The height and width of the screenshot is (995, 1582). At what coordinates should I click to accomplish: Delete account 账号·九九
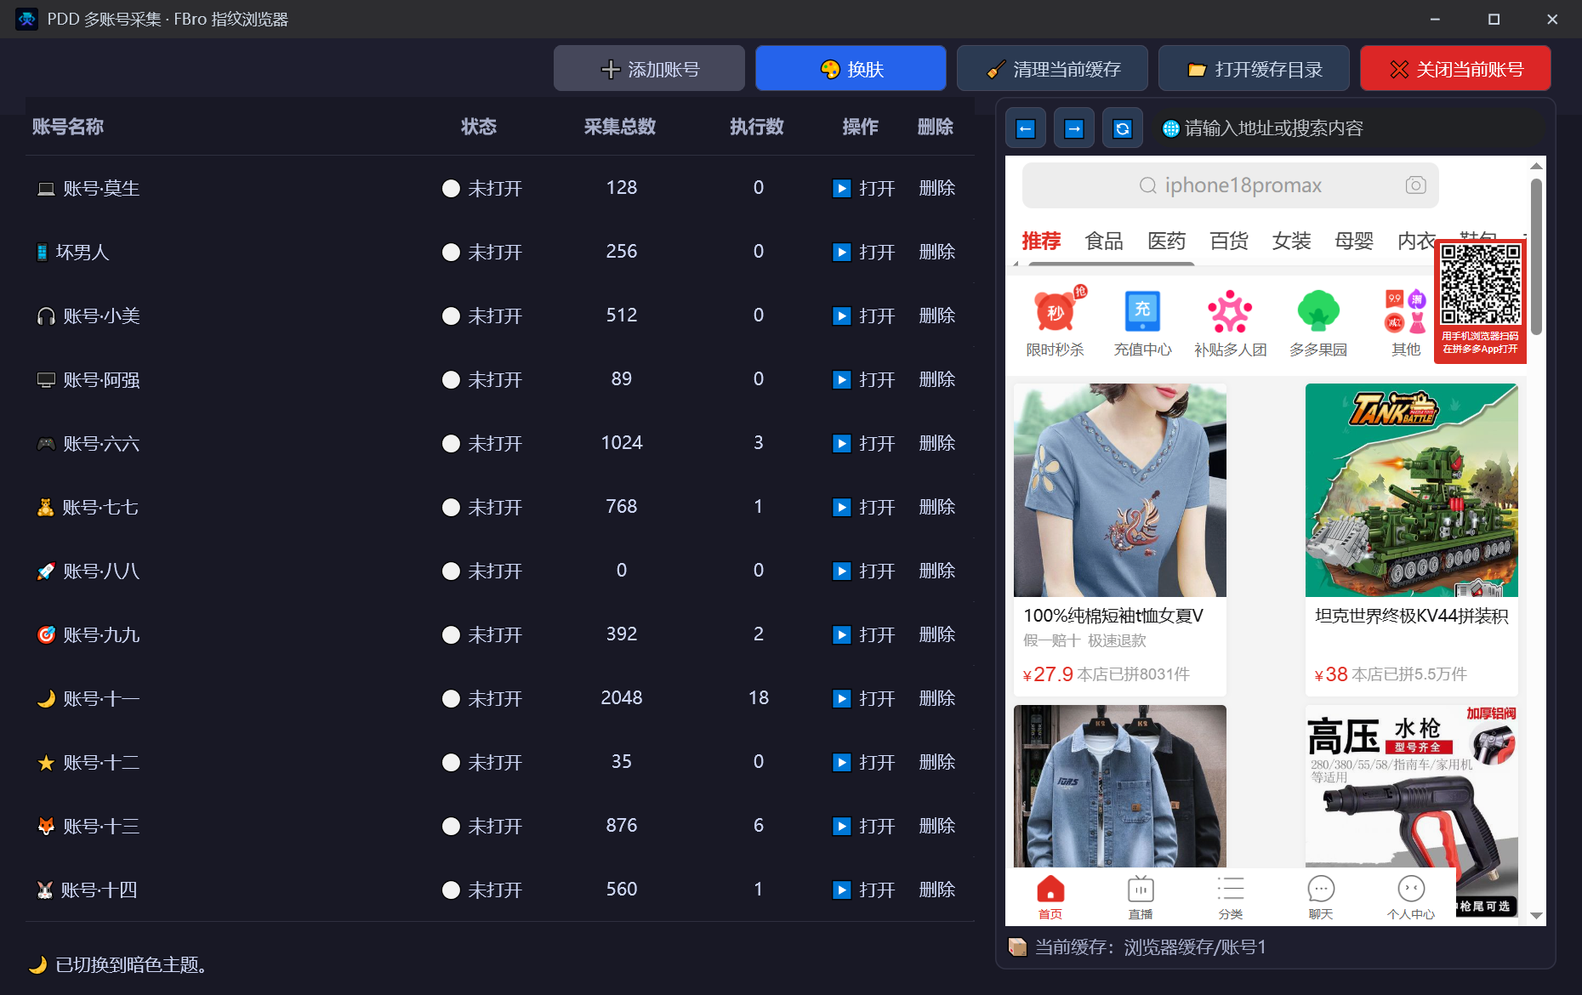coord(936,634)
